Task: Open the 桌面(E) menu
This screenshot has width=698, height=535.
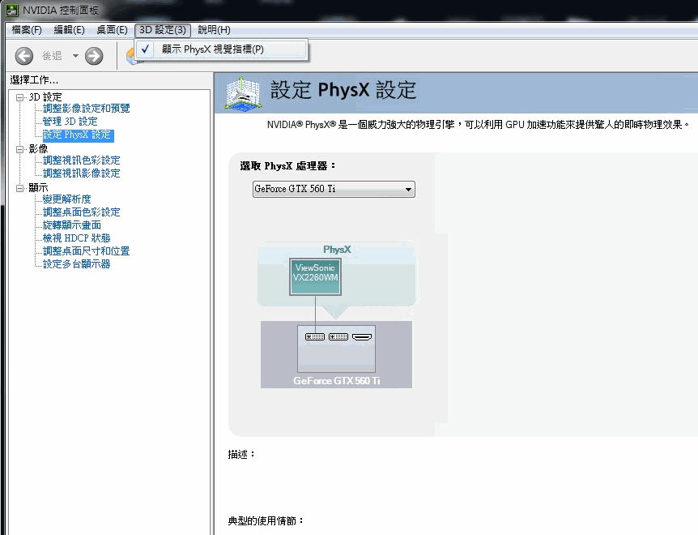Action: pyautogui.click(x=112, y=30)
